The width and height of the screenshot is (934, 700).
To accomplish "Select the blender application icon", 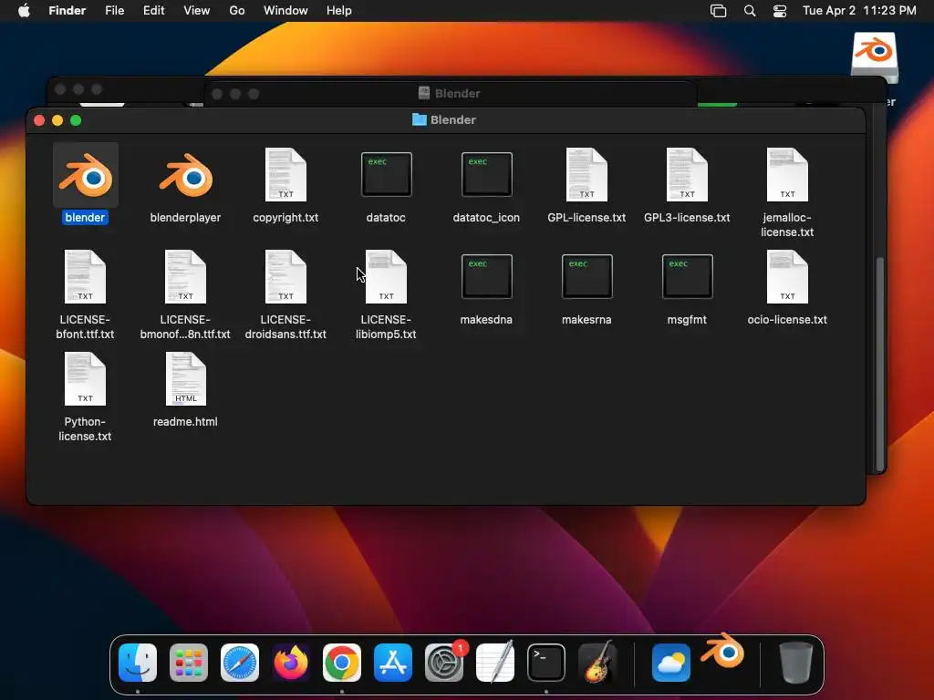I will (85, 175).
